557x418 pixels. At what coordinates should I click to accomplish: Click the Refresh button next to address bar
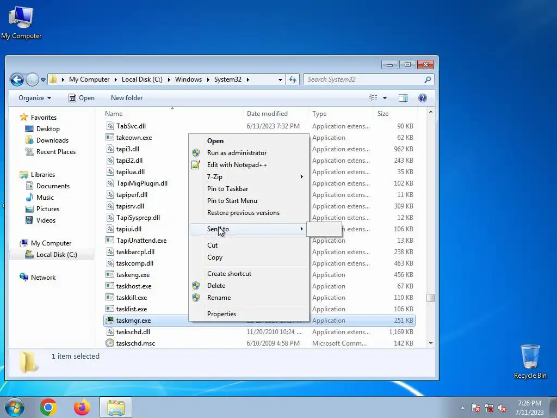[293, 79]
